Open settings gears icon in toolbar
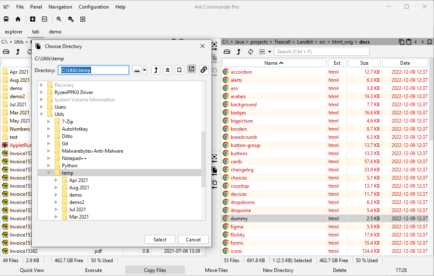 71,19
